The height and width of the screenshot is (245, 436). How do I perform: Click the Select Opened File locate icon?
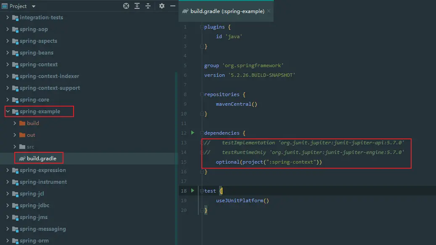tap(126, 6)
